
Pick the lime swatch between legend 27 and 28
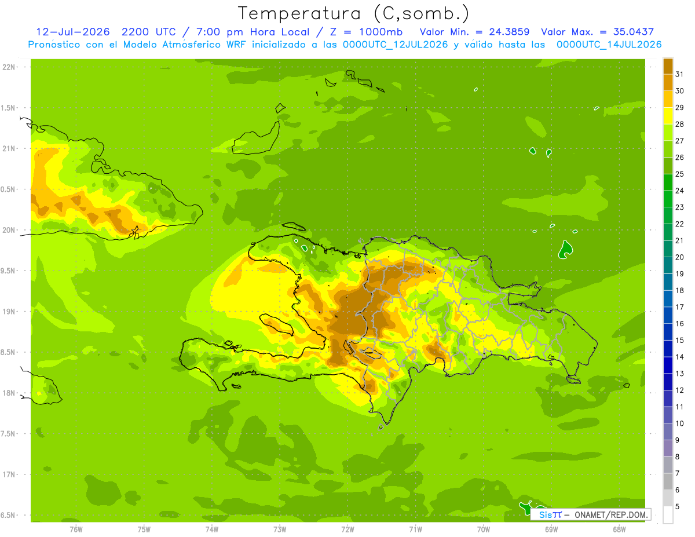tap(668, 132)
